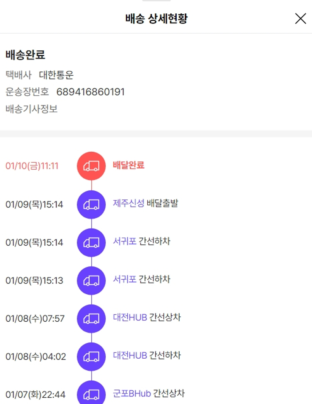This screenshot has width=312, height=404.
Task: Click the 배송기사정보 label
Action: [32, 109]
